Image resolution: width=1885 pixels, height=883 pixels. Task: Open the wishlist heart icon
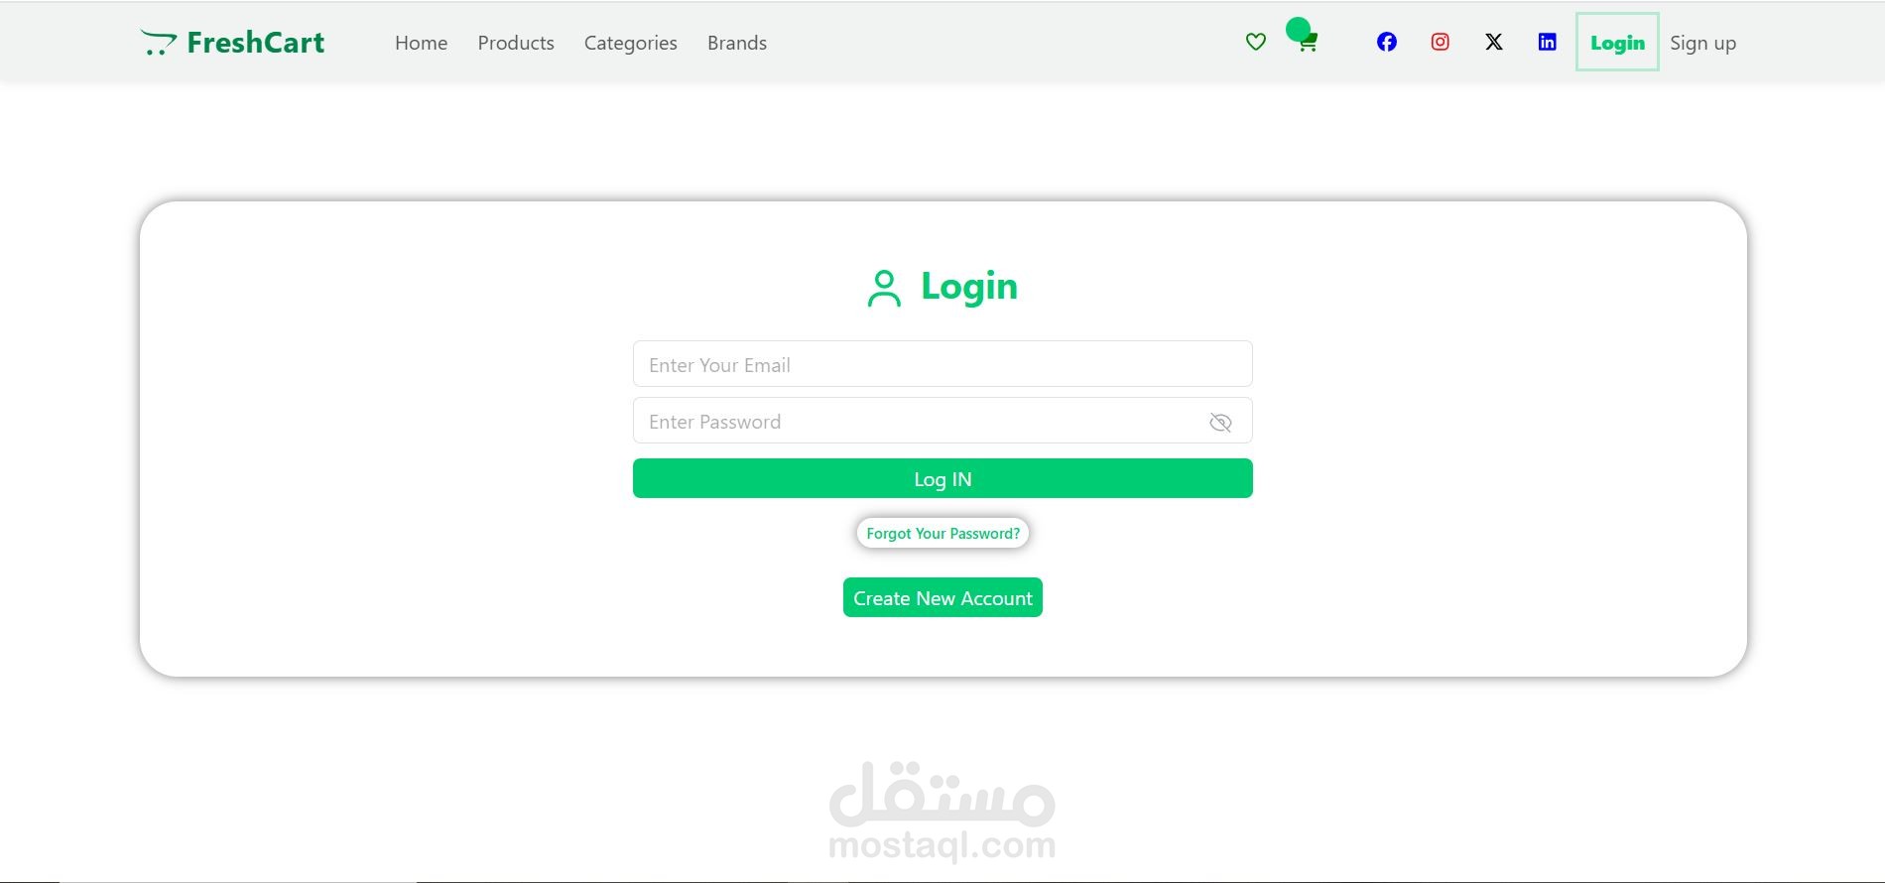click(x=1255, y=42)
